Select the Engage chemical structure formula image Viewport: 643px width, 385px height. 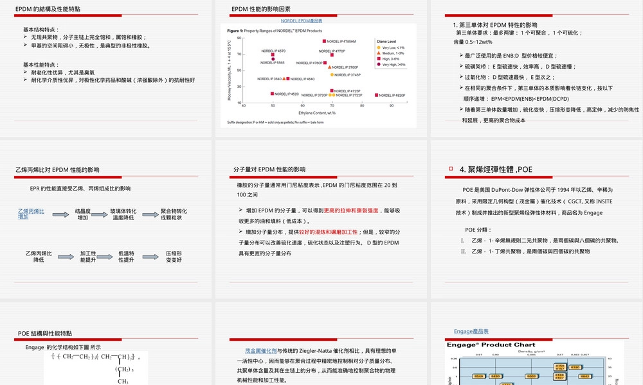tap(96, 368)
